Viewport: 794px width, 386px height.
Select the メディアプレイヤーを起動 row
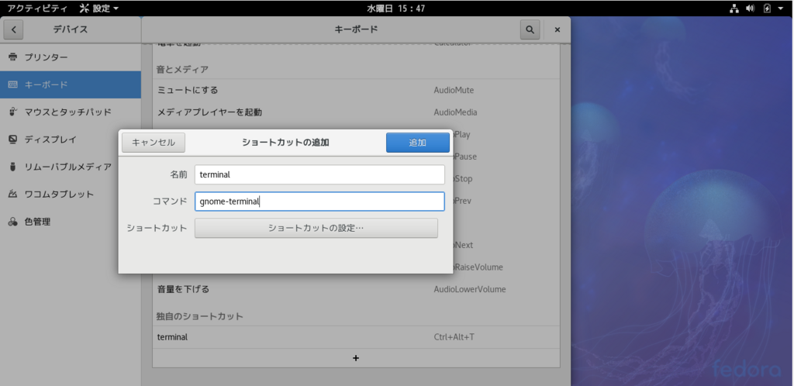click(356, 112)
